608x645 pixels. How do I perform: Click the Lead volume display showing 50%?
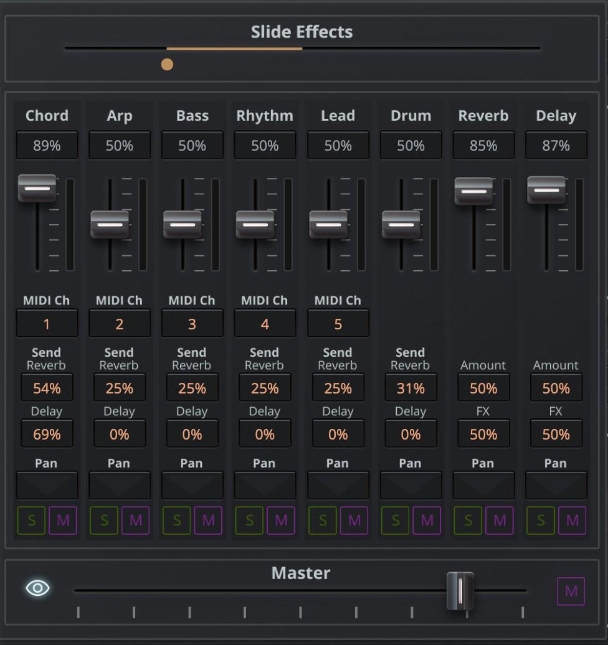(338, 145)
